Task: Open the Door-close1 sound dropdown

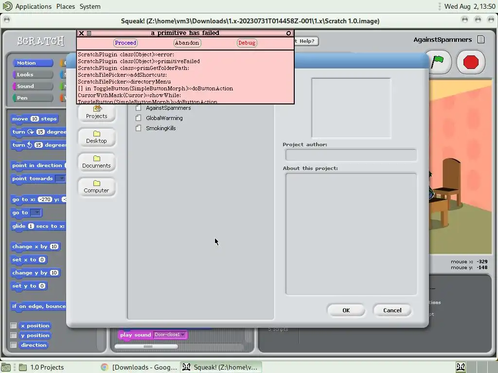Action: (170, 335)
